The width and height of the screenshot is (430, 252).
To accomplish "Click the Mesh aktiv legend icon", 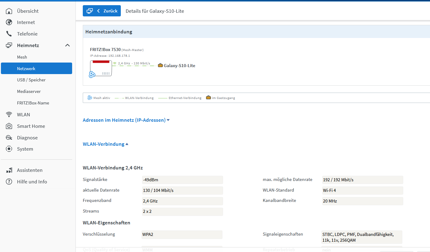I will tap(90, 98).
